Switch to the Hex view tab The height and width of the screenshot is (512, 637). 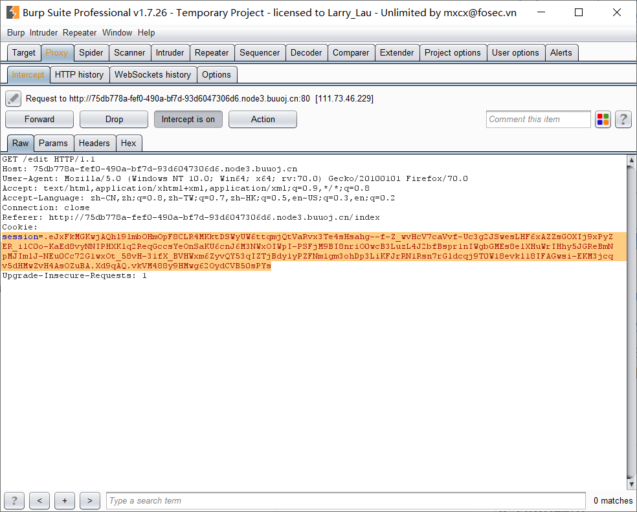coord(128,144)
